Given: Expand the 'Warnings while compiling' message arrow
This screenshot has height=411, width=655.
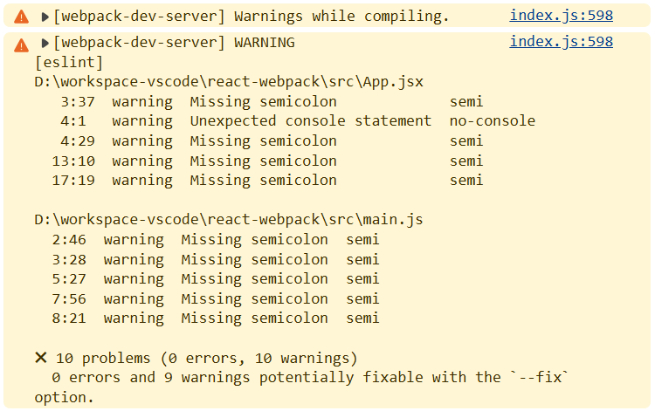Looking at the screenshot, I should [x=45, y=17].
